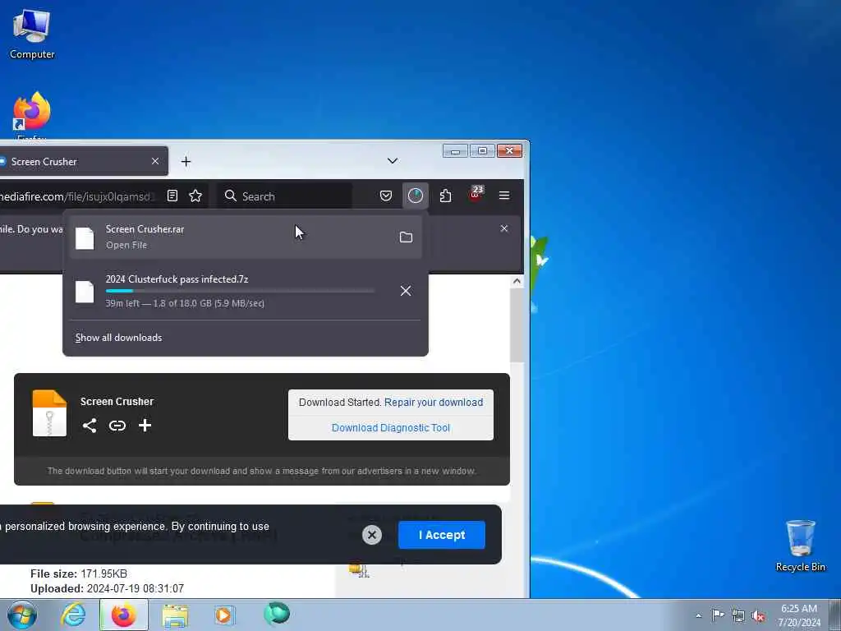Expand the list all tabs chevron
841x631 pixels.
coord(393,161)
